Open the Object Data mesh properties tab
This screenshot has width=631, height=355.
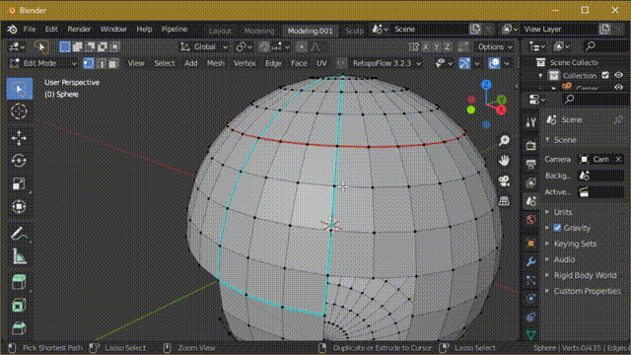coord(530,335)
